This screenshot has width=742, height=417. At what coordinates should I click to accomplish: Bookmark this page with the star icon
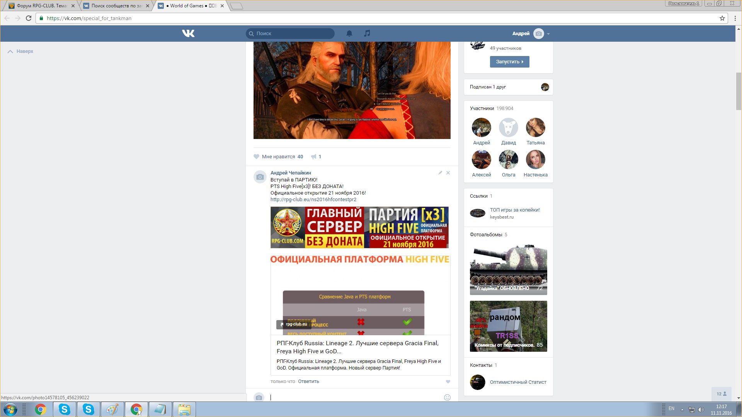pyautogui.click(x=722, y=18)
